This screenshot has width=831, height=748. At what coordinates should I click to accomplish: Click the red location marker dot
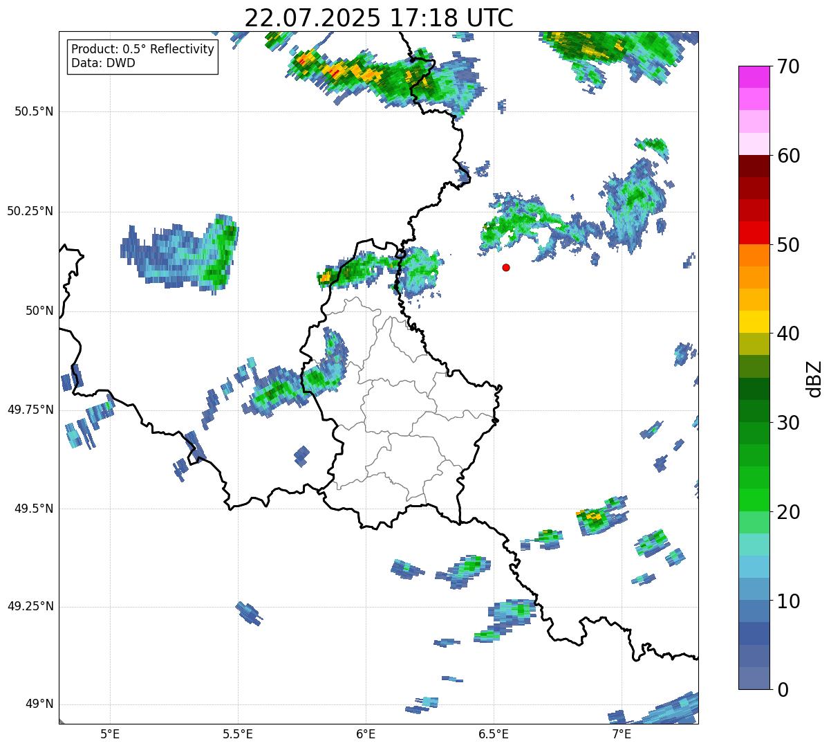click(x=506, y=267)
